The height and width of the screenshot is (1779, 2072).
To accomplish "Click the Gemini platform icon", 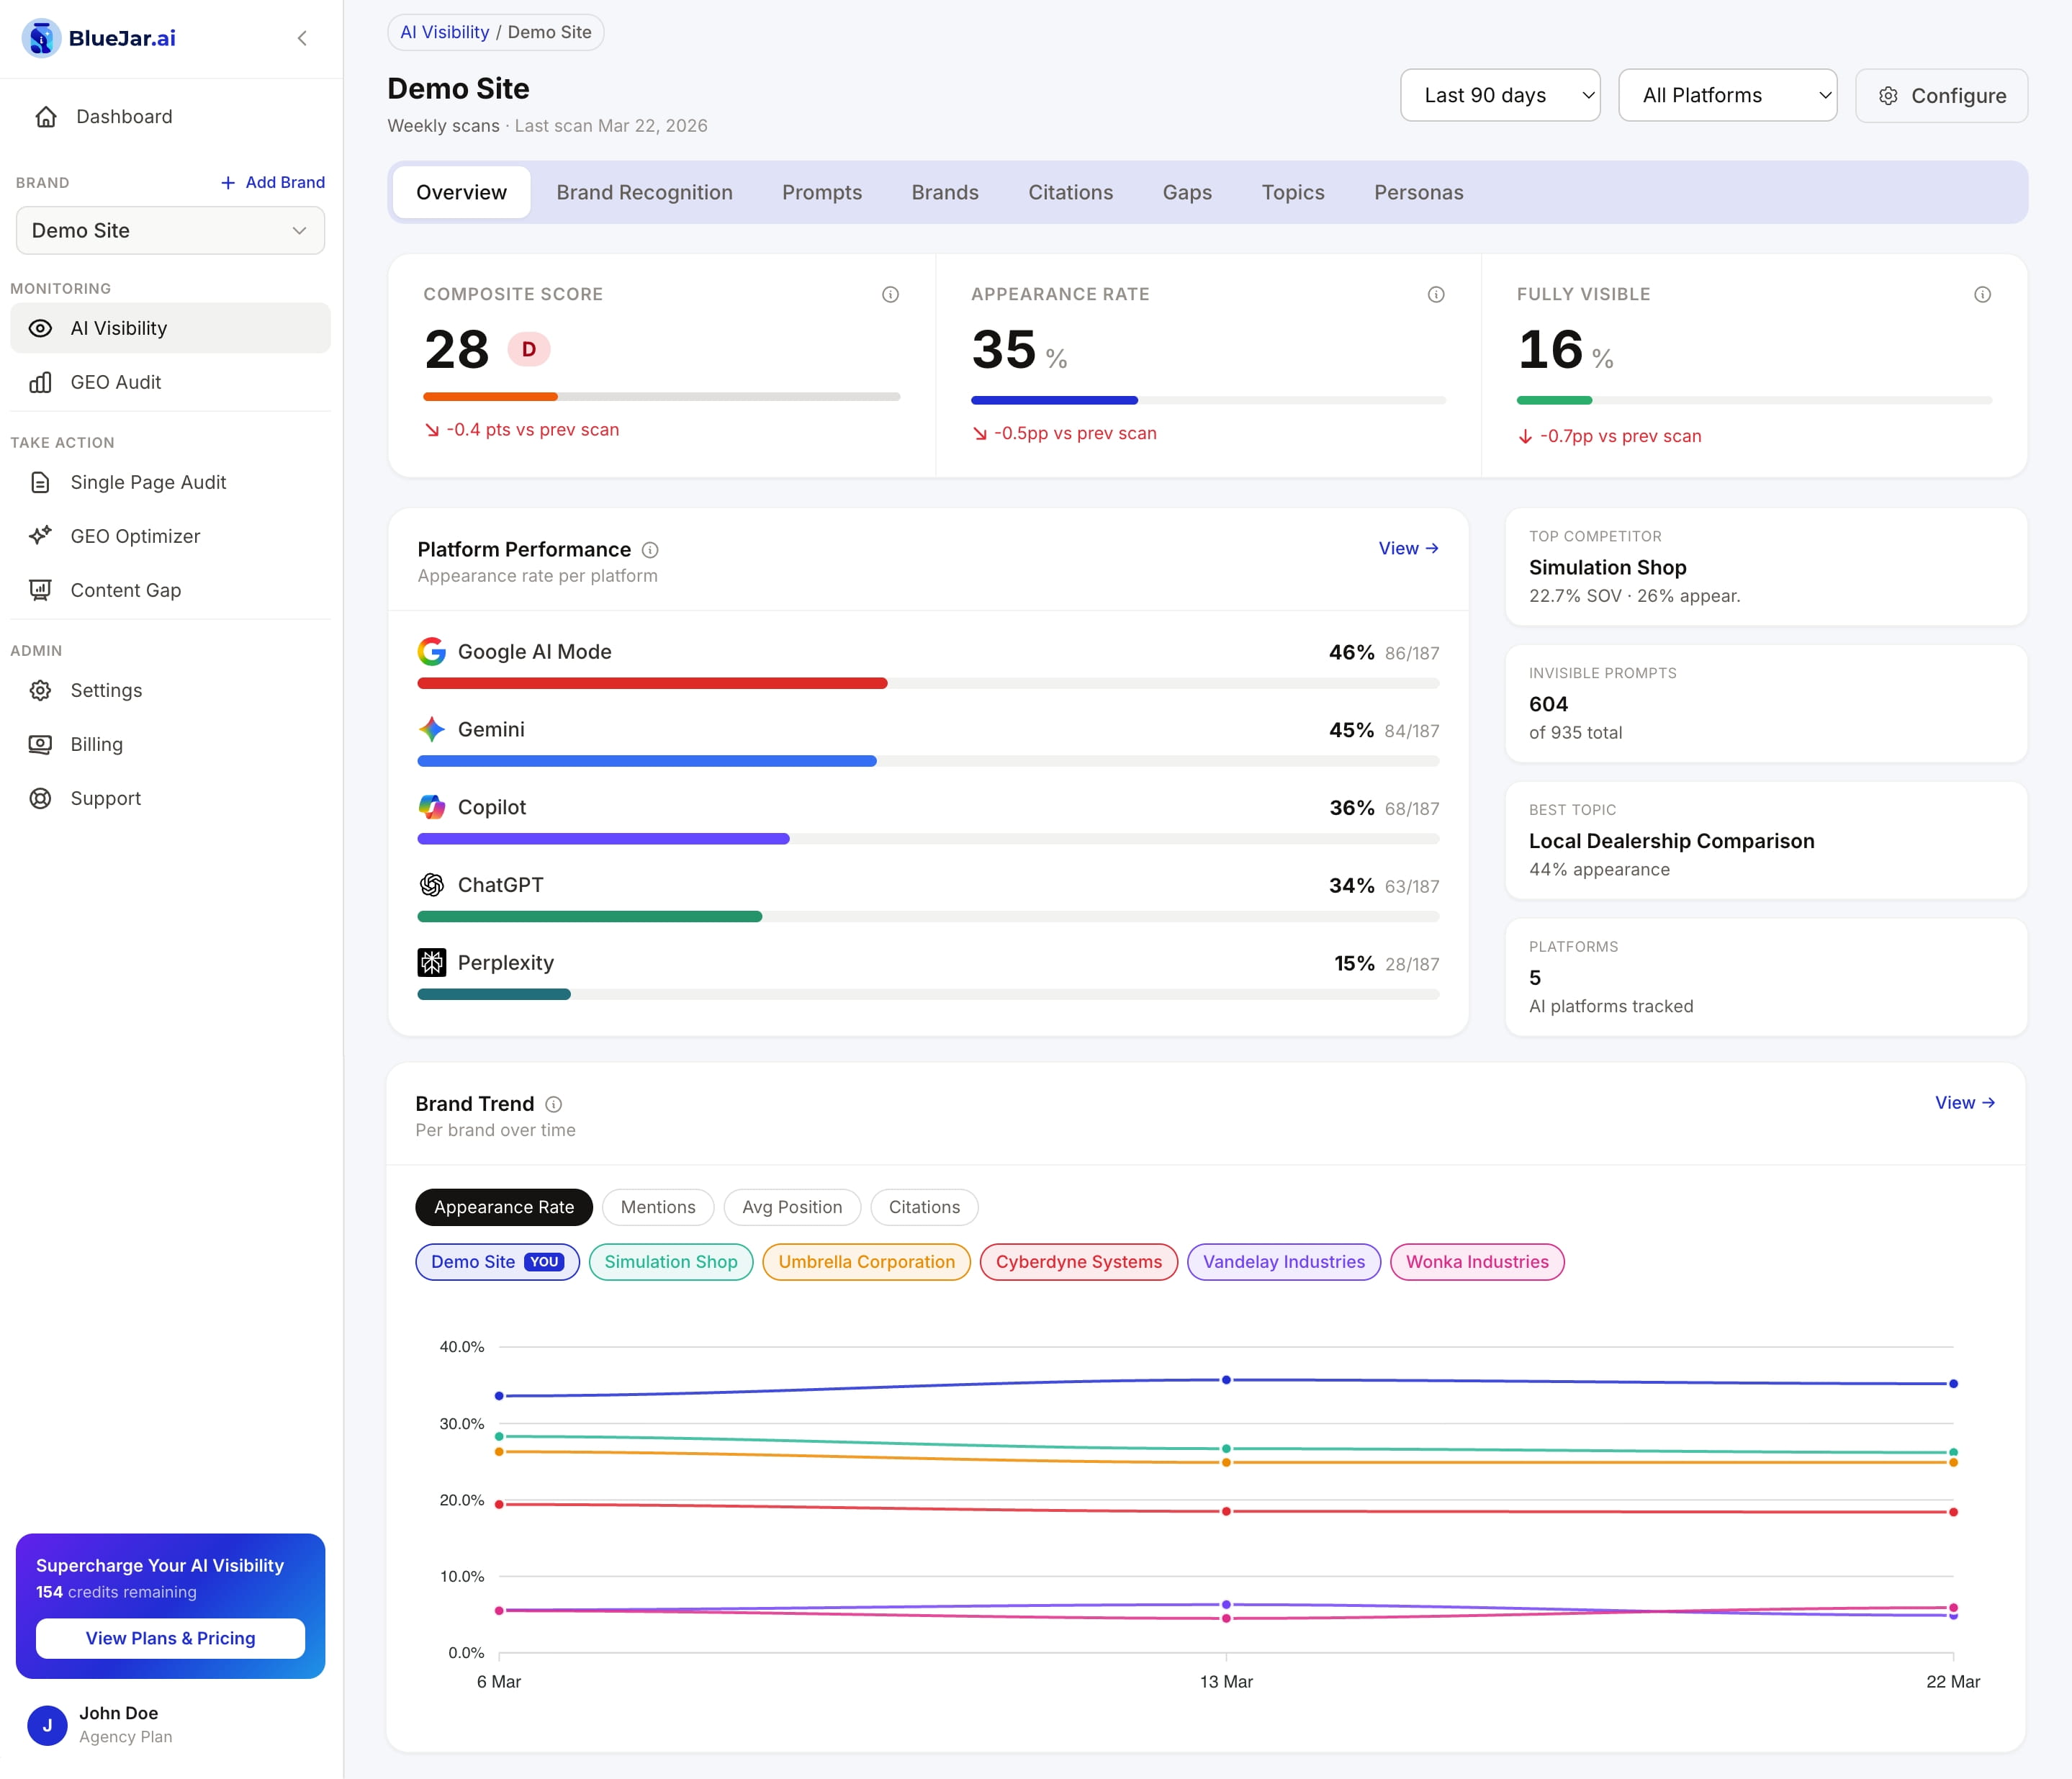I will coord(431,729).
